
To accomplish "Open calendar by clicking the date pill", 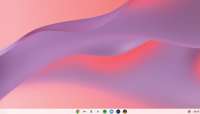I will click(x=196, y=111).
